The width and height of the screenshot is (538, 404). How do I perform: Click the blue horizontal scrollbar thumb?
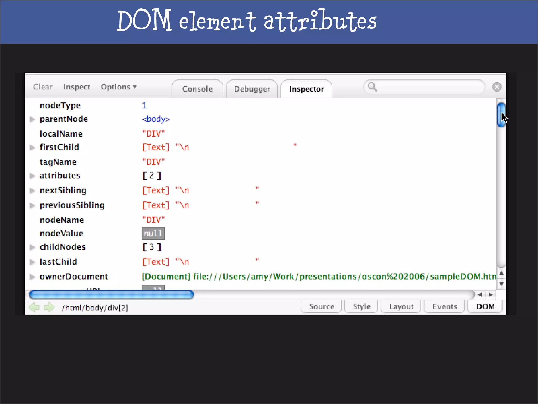point(111,295)
